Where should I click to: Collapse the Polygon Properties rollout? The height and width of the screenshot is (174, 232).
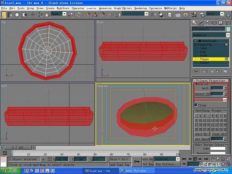[x=210, y=81]
